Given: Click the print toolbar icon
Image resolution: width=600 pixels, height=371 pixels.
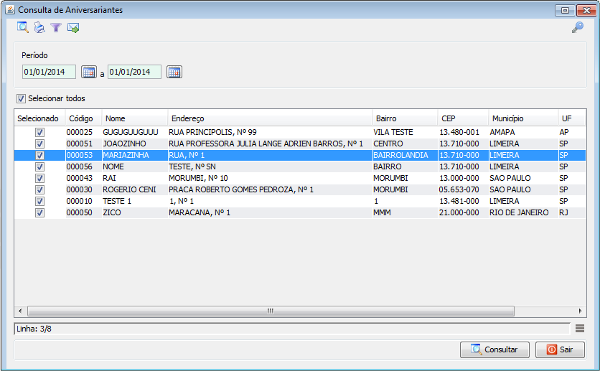Looking at the screenshot, I should pos(39,28).
